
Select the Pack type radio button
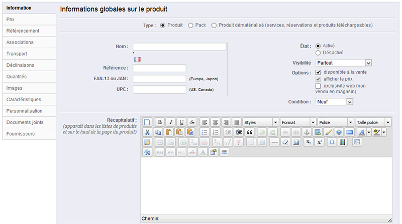point(190,26)
